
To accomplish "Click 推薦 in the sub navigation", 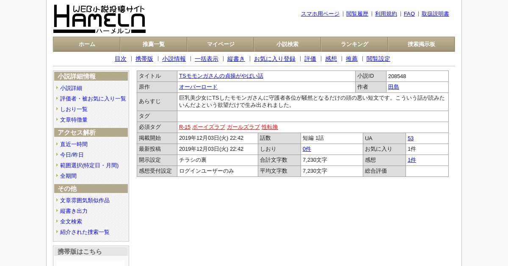I will point(352,59).
